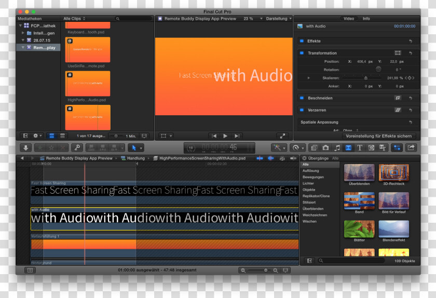
Task: Open the Alle Clips filter dropdown
Action: pyautogui.click(x=74, y=19)
